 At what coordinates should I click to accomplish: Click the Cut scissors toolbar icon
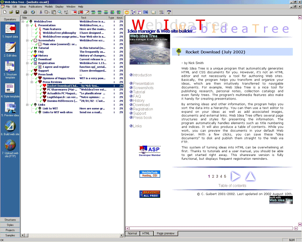pos(41,12)
